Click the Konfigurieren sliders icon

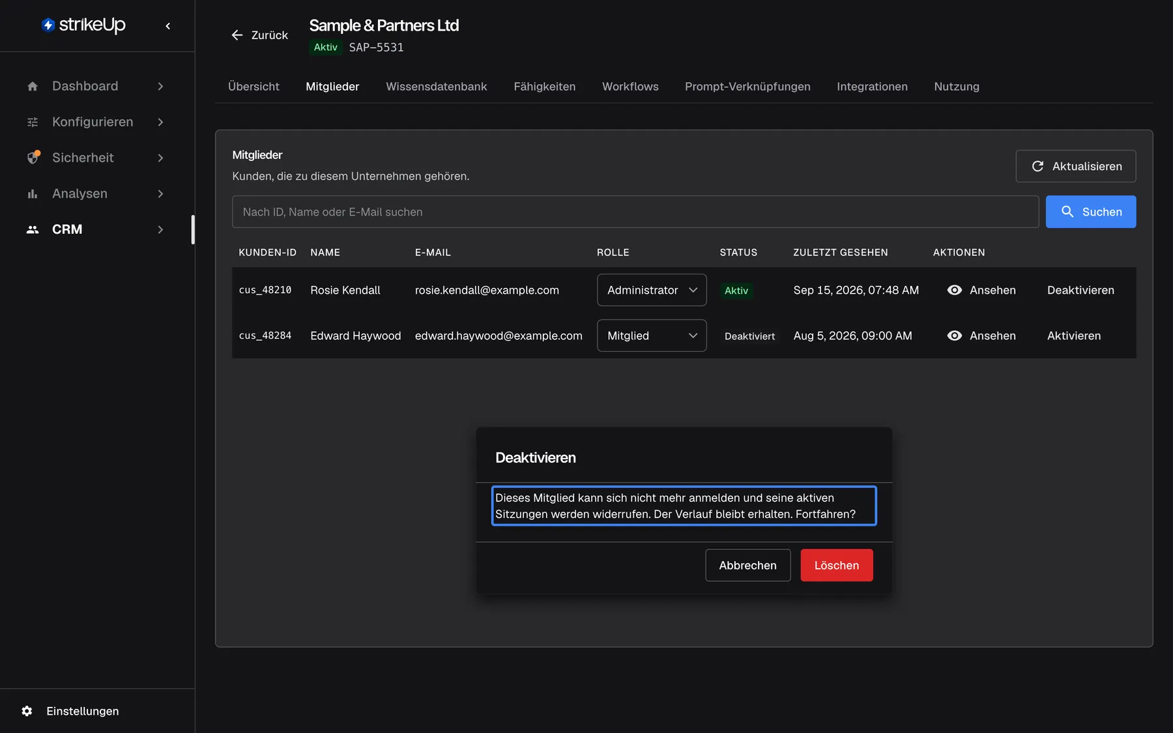click(x=33, y=122)
